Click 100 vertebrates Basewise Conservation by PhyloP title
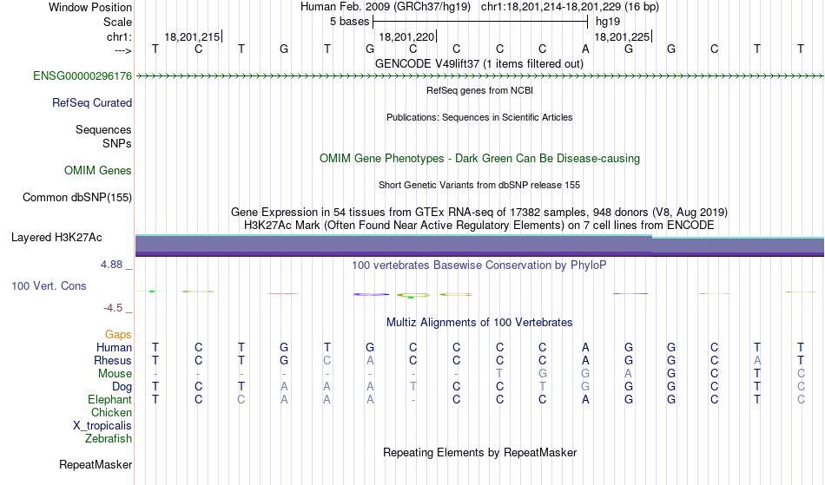This screenshot has width=825, height=485. click(479, 265)
